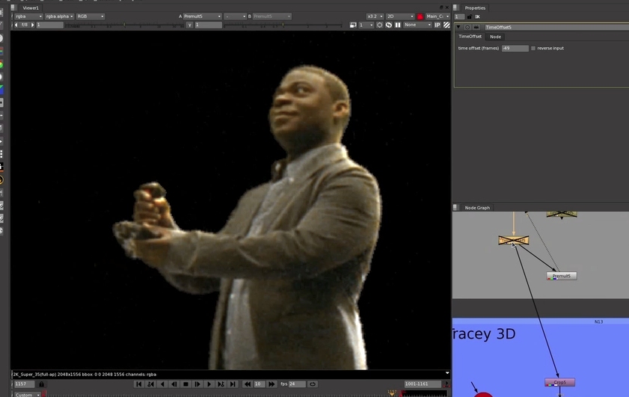Select the Properties tab
This screenshot has width=629, height=397.
point(475,8)
